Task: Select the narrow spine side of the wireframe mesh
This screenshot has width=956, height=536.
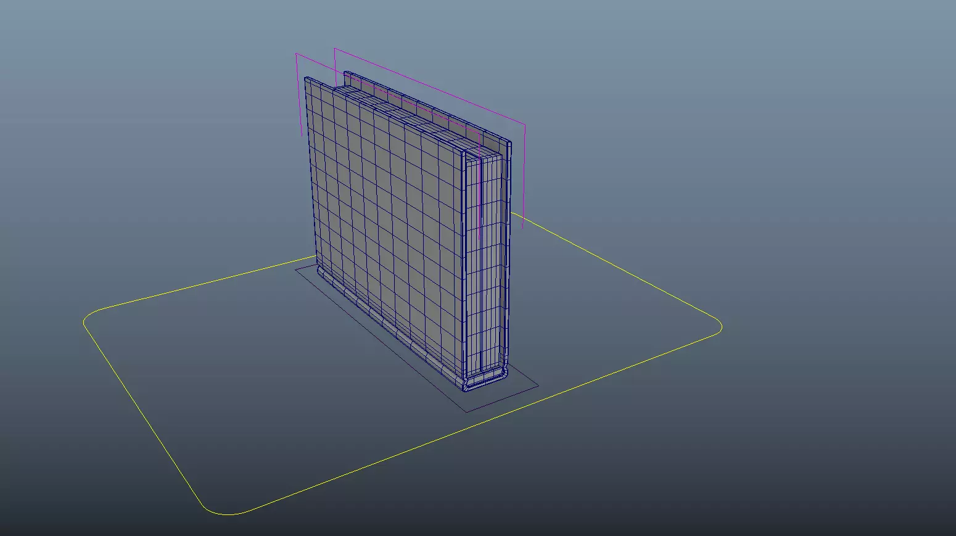Action: [487, 265]
